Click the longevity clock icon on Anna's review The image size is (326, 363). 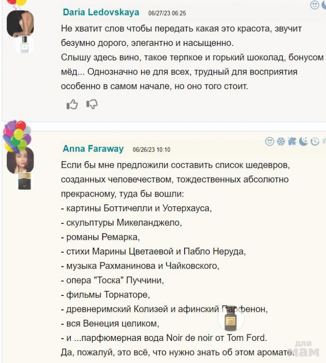[315, 142]
